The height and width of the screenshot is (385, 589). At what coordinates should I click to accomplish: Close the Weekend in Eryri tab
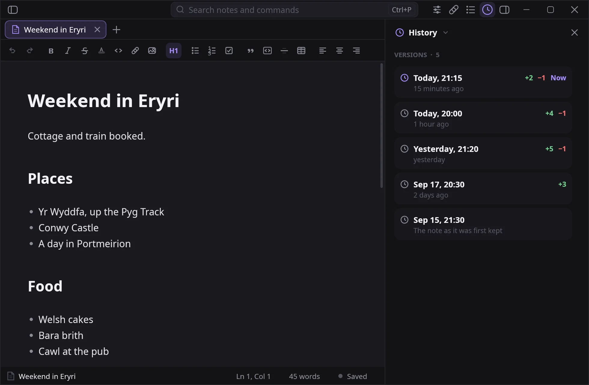[97, 29]
